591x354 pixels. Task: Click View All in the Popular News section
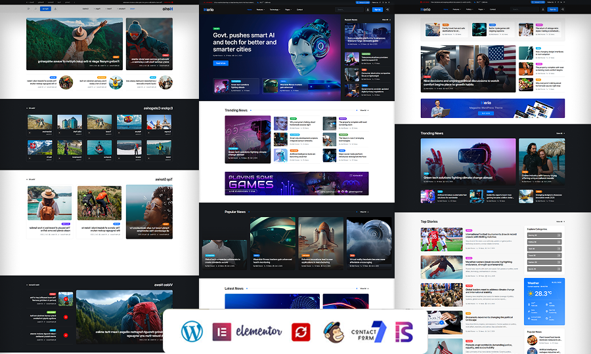(x=364, y=212)
